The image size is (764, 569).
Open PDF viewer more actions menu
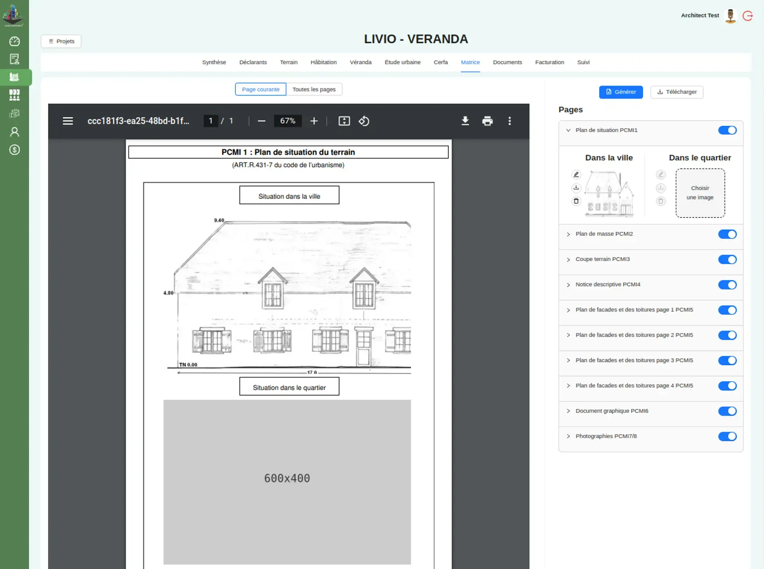coord(510,121)
